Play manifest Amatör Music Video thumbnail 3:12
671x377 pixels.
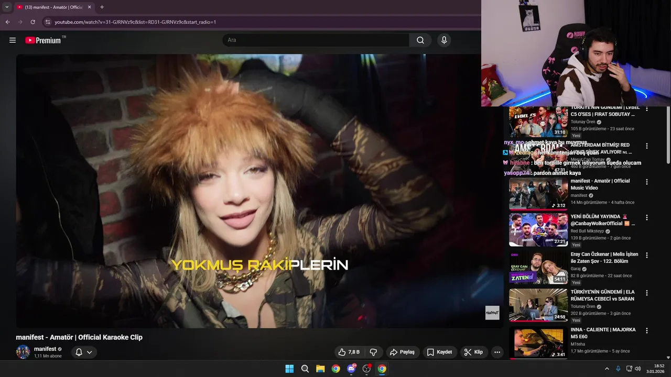click(538, 194)
